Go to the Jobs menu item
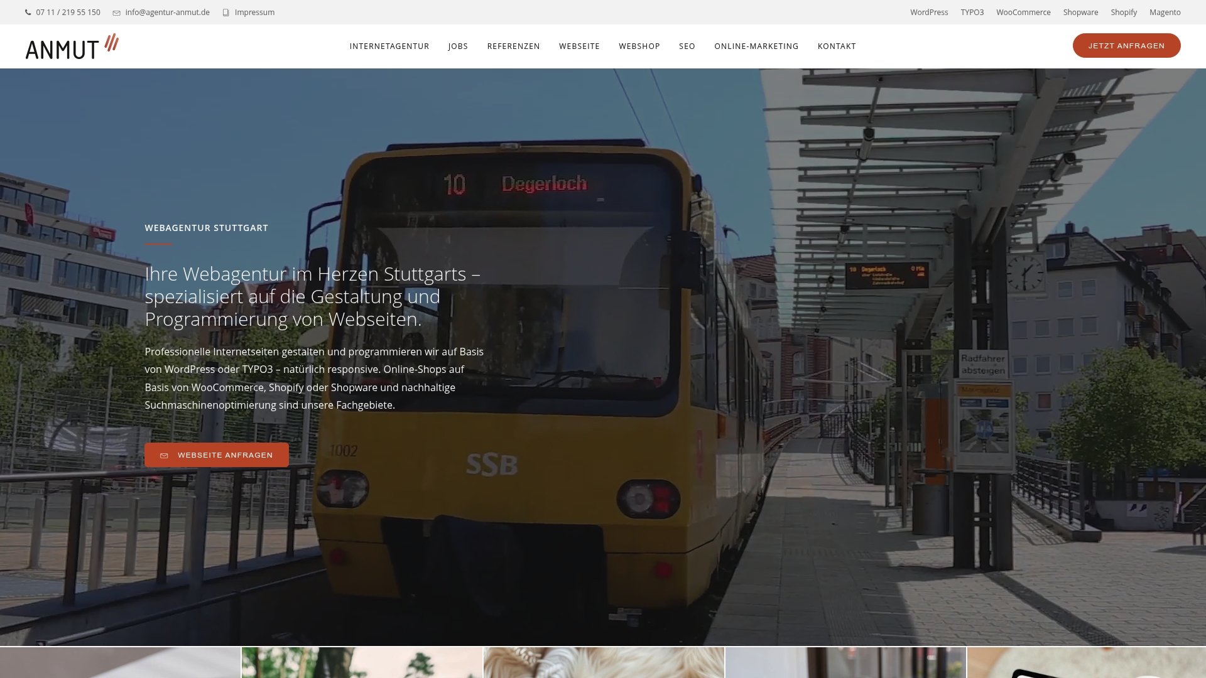 458,46
